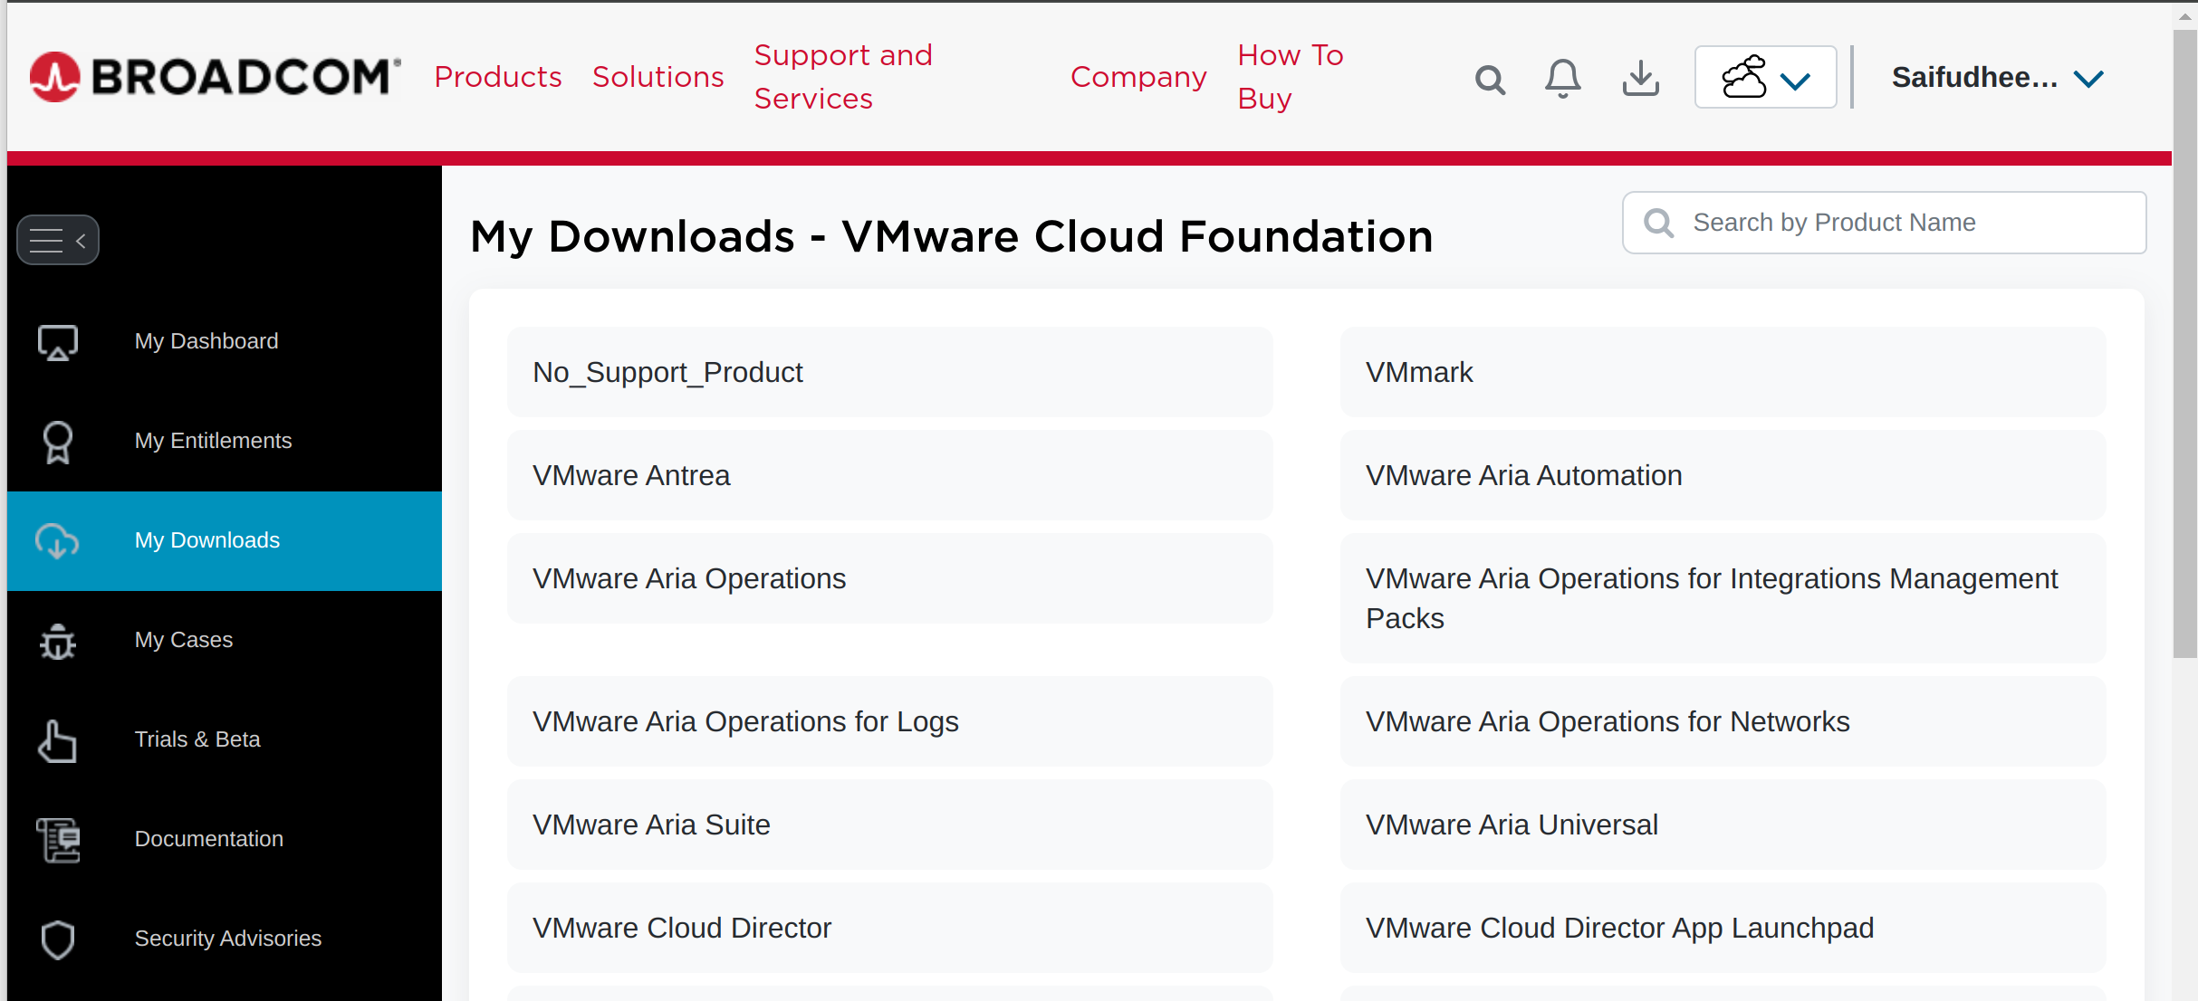Viewport: 2198px width, 1001px height.
Task: Expand the cloud services dropdown chevron
Action: pyautogui.click(x=1796, y=80)
